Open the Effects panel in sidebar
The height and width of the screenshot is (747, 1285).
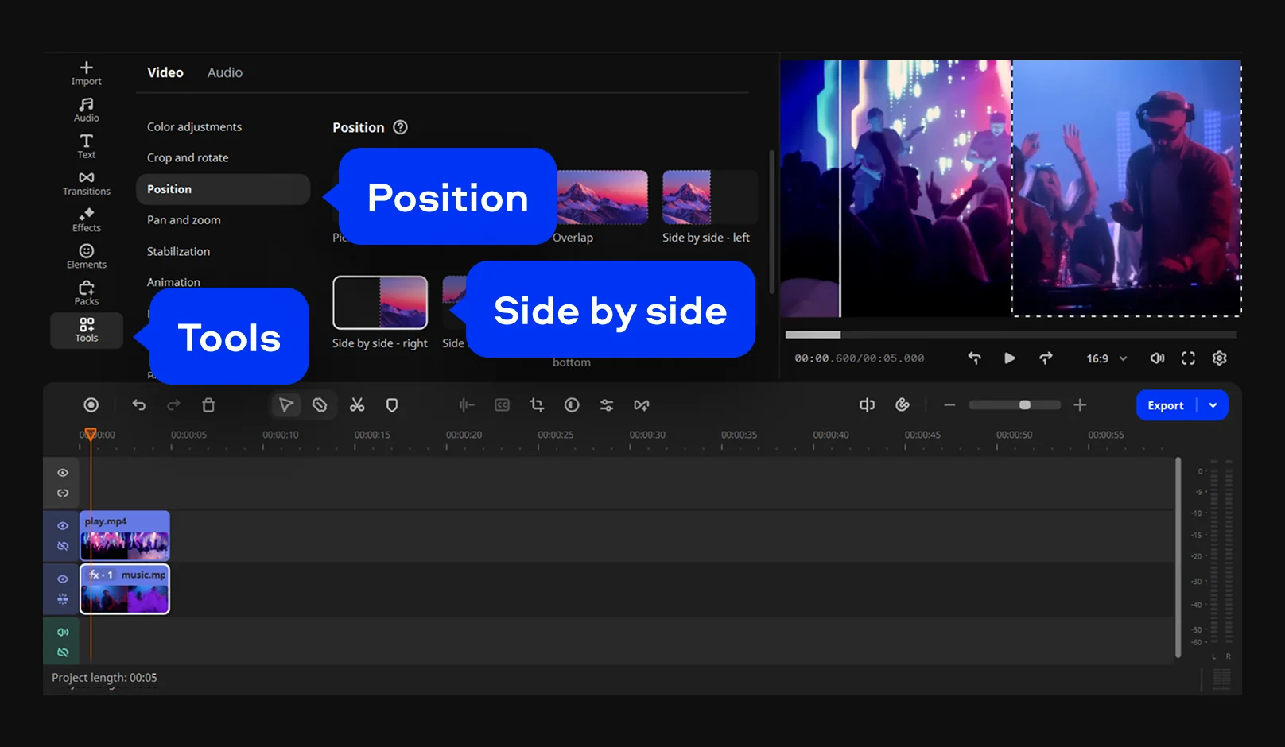pyautogui.click(x=87, y=219)
